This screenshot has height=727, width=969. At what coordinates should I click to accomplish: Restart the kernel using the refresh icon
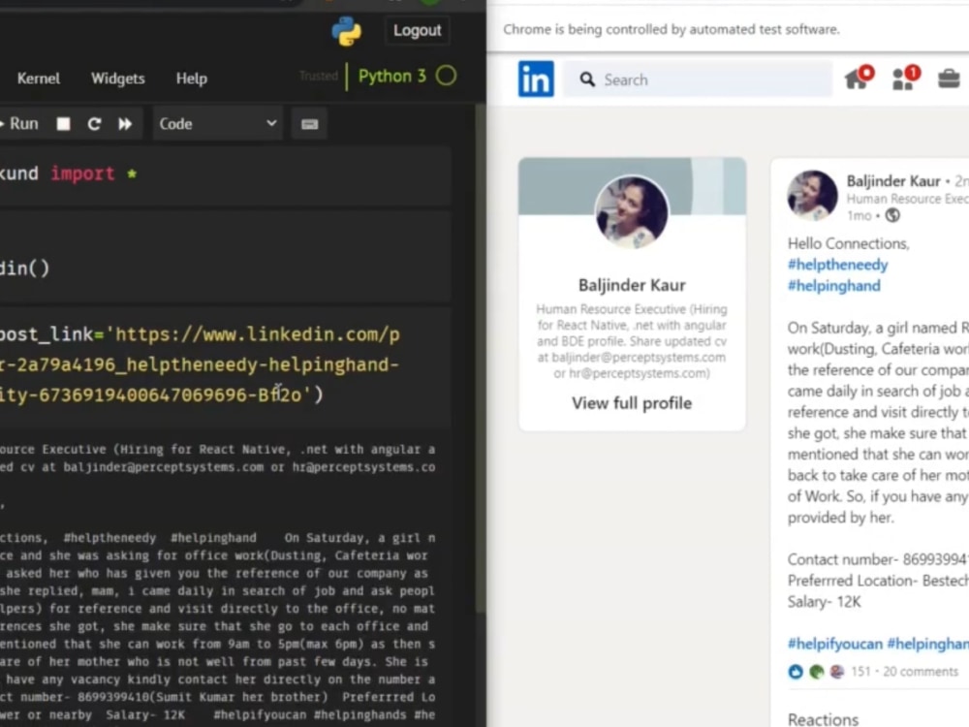(93, 123)
